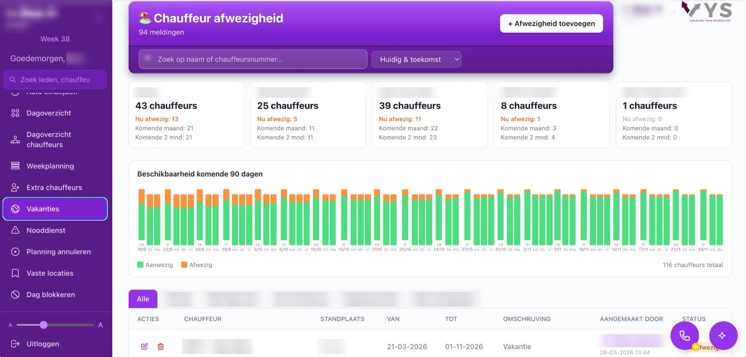Select the 1 chauffeurs summary card
This screenshot has width=746, height=357.
674,115
